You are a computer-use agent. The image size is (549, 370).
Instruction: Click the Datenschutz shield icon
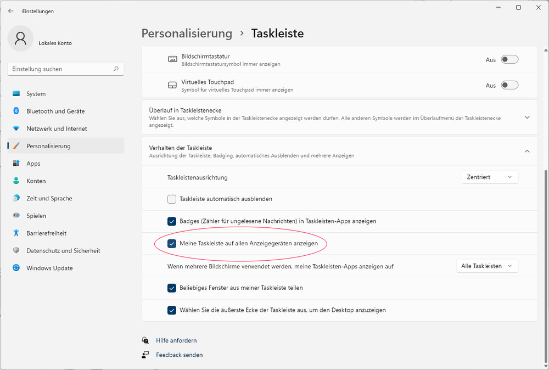pyautogui.click(x=16, y=250)
